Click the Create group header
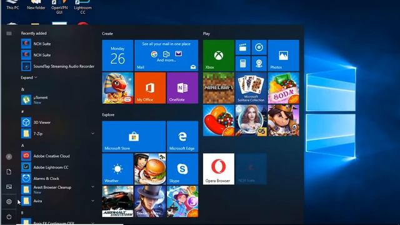The height and width of the screenshot is (225, 400). click(x=107, y=34)
